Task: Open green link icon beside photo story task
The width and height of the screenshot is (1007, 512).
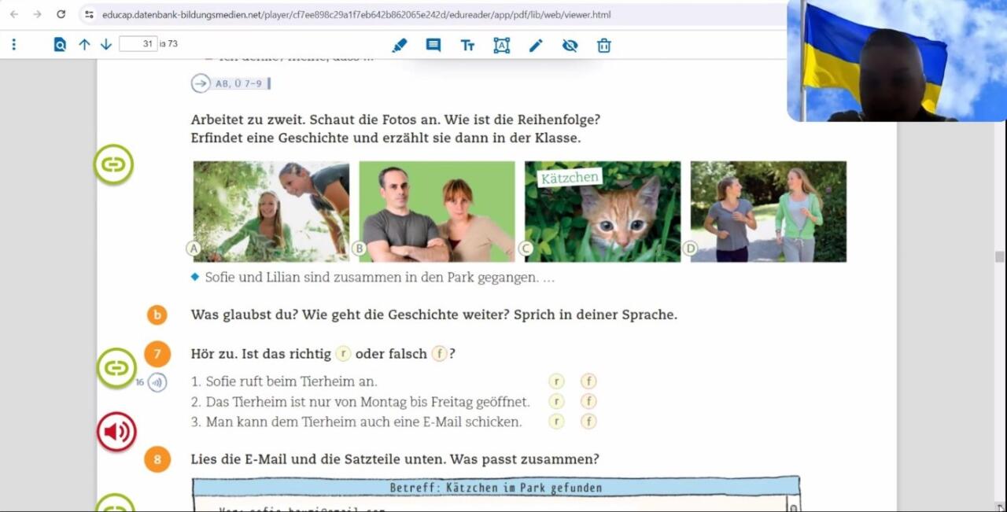Action: tap(114, 164)
